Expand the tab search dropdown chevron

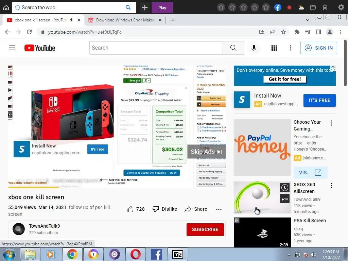coord(307,20)
